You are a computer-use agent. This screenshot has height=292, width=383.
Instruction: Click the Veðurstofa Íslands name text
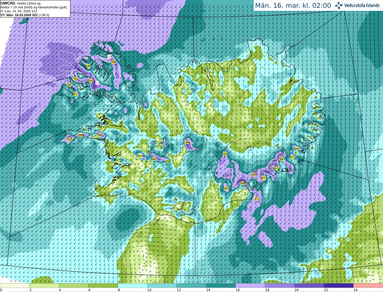(362, 5)
